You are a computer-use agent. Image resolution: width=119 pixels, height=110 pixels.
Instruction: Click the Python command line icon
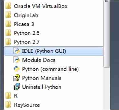point(17,69)
